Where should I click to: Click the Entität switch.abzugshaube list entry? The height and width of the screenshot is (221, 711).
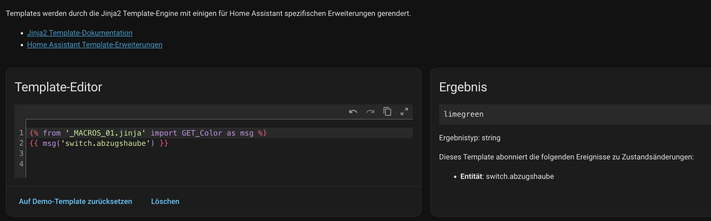(x=507, y=177)
